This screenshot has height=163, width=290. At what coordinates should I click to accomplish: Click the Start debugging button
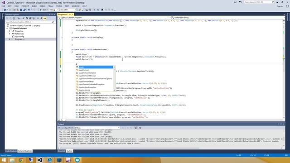(x=43, y=10)
